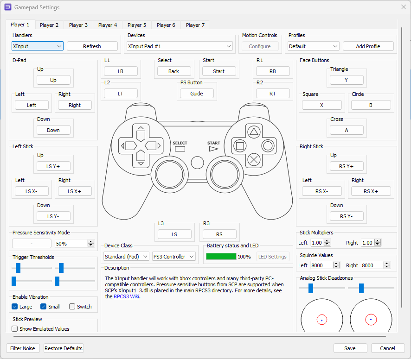Screen dimensions: 411x359
Task: Click the left analog stick deadzone slider
Action: [311, 289]
